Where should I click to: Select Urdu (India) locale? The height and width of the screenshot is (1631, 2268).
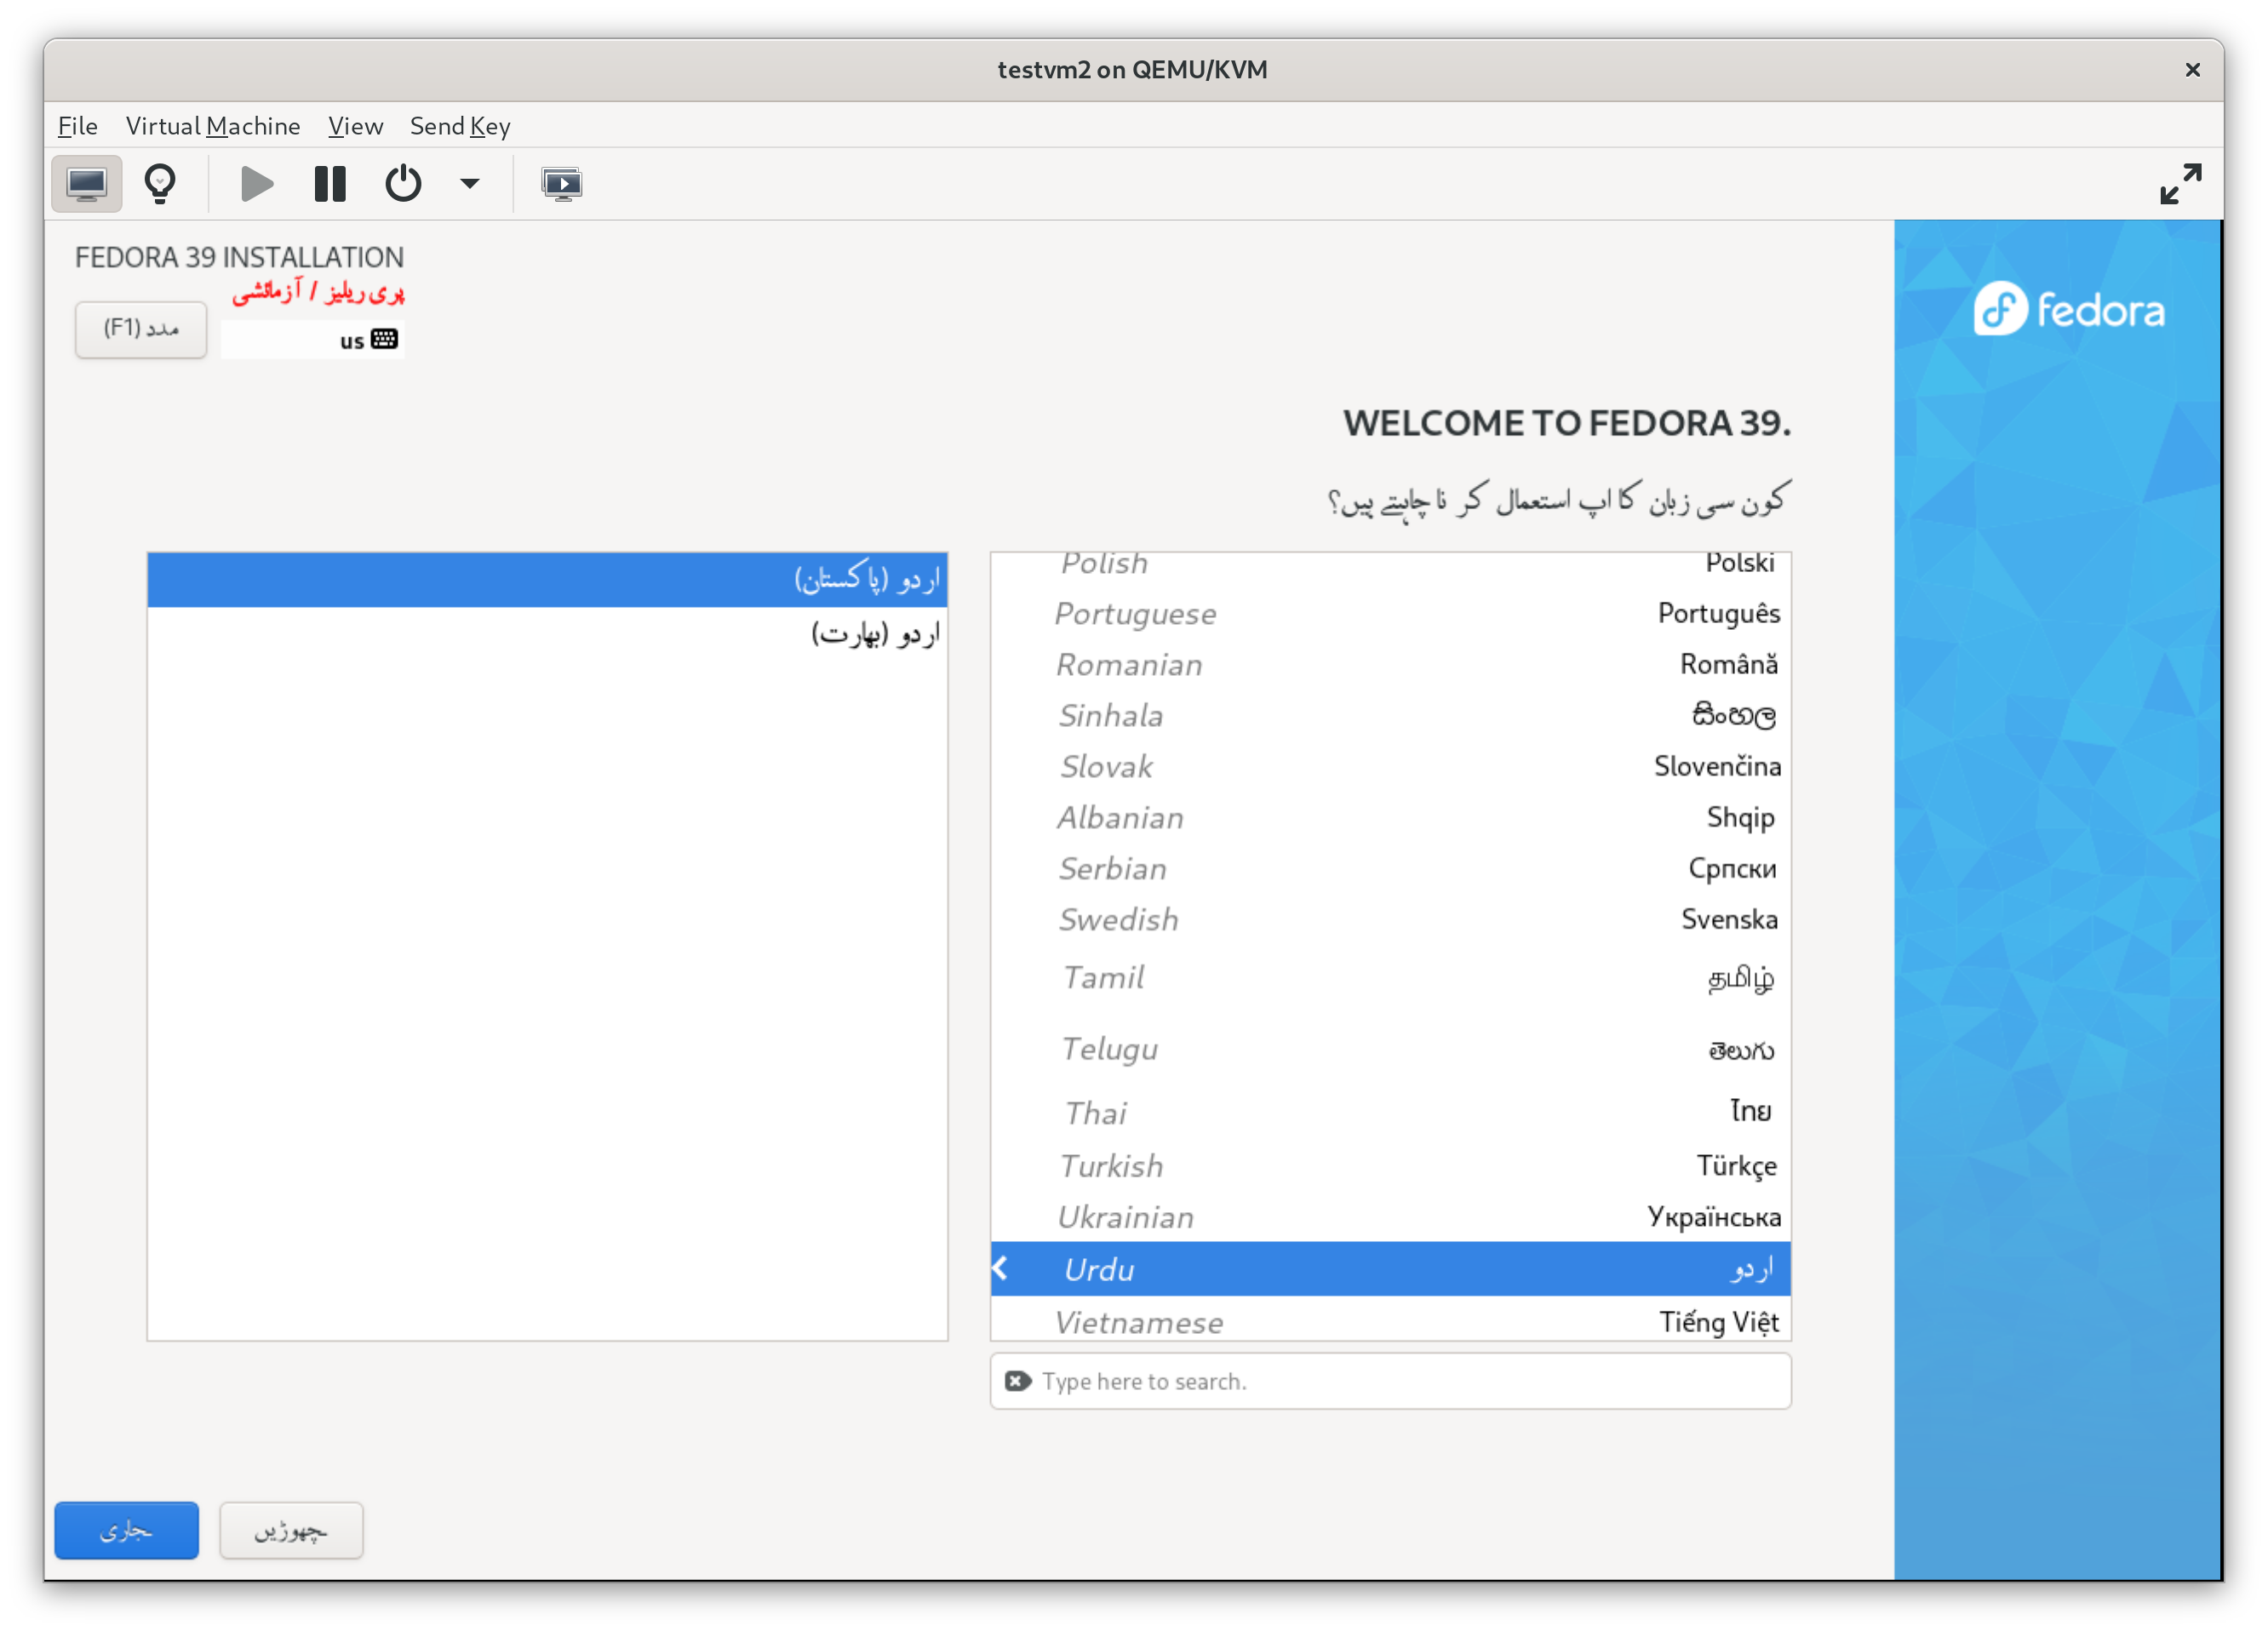[x=547, y=634]
